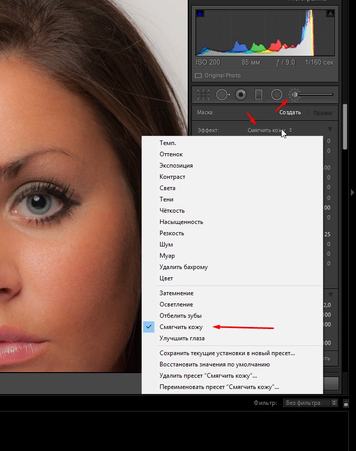Click Создать to create new mask

tap(290, 112)
